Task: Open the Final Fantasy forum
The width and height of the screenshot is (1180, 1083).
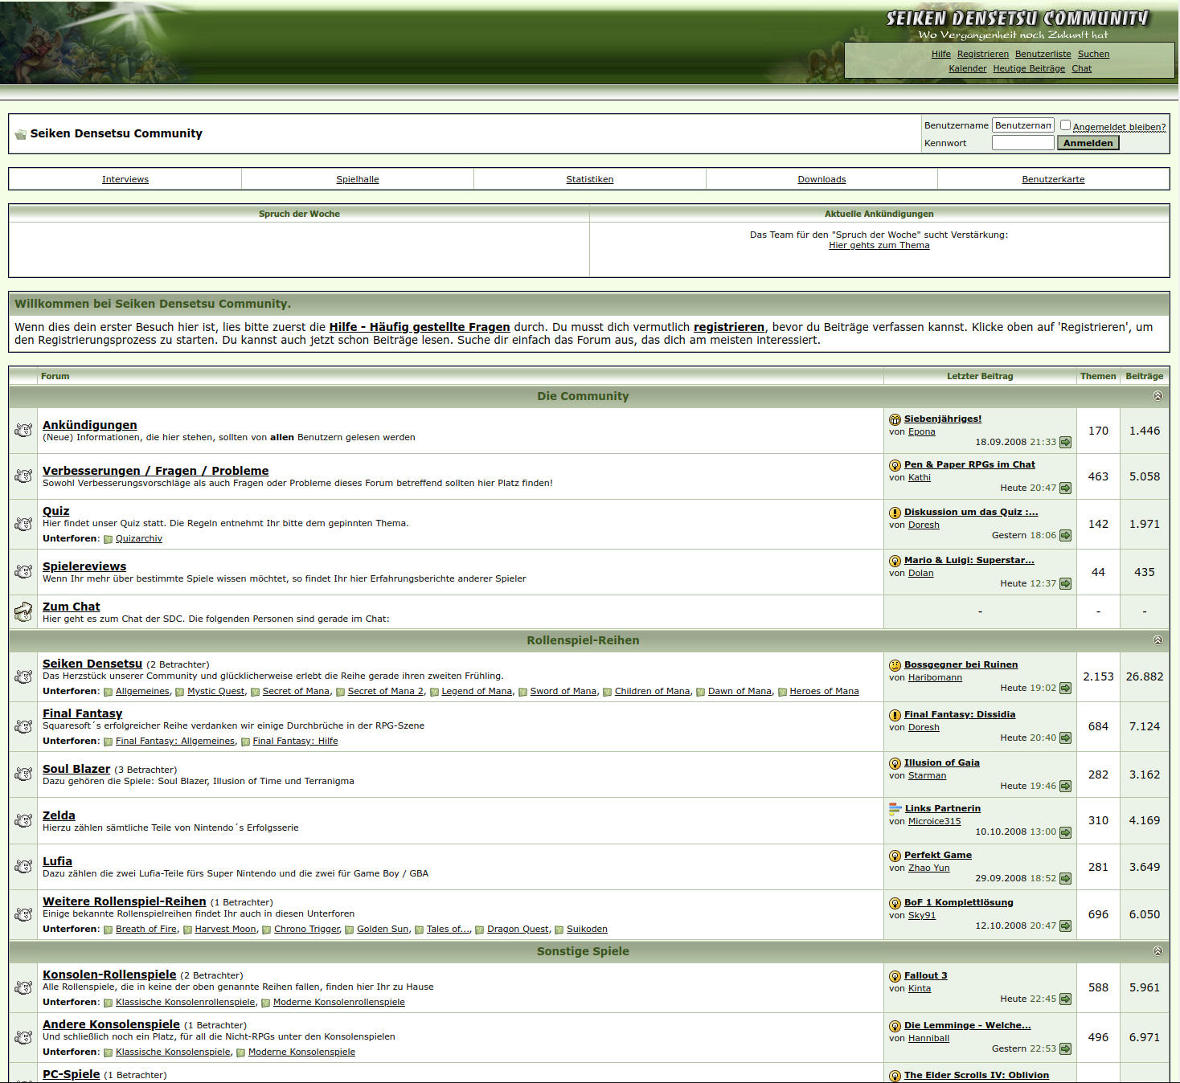Action: pyautogui.click(x=82, y=713)
